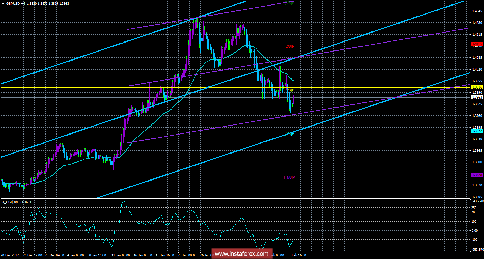Click the (-1/8)P Murrey level label
The height and width of the screenshot is (259, 484).
[288, 177]
